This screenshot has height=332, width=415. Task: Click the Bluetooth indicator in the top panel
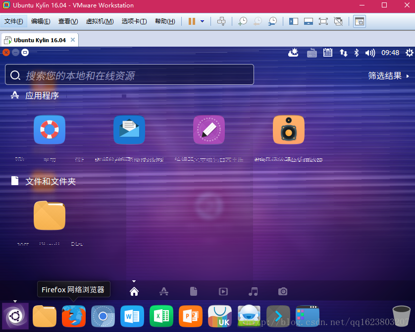(357, 53)
